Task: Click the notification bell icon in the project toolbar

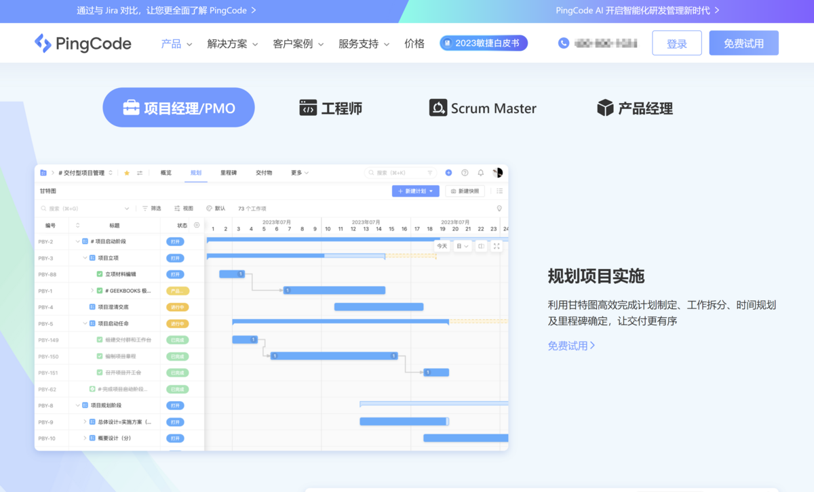Action: pos(481,173)
